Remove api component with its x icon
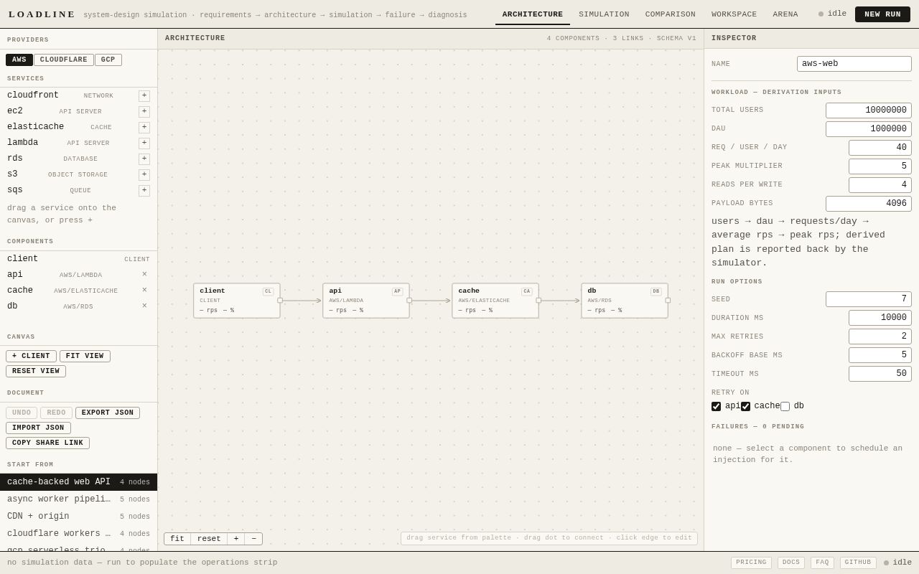Screen dimensions: 919x574 (x=144, y=275)
